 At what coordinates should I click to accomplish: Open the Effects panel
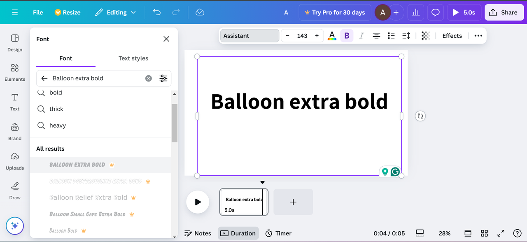pos(452,36)
